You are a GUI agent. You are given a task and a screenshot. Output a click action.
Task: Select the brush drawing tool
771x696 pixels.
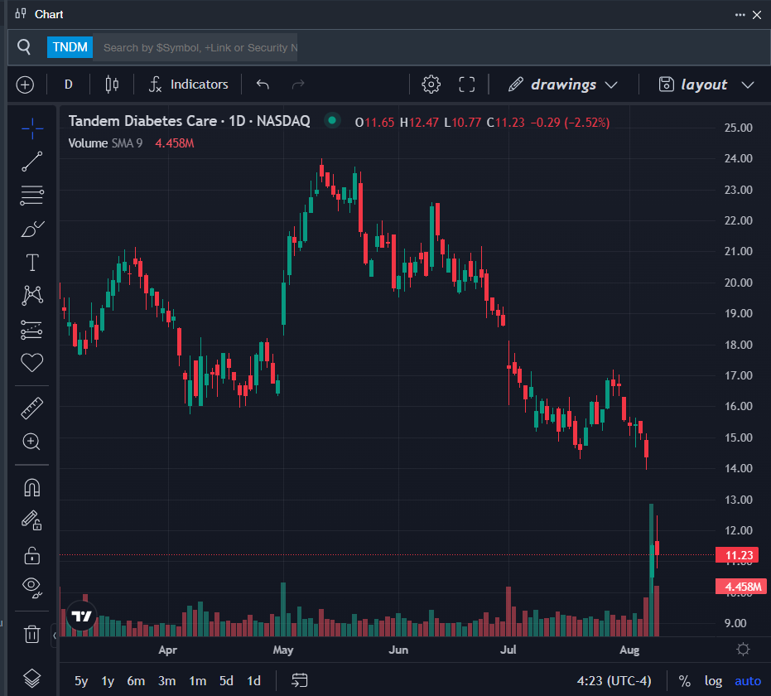(32, 230)
